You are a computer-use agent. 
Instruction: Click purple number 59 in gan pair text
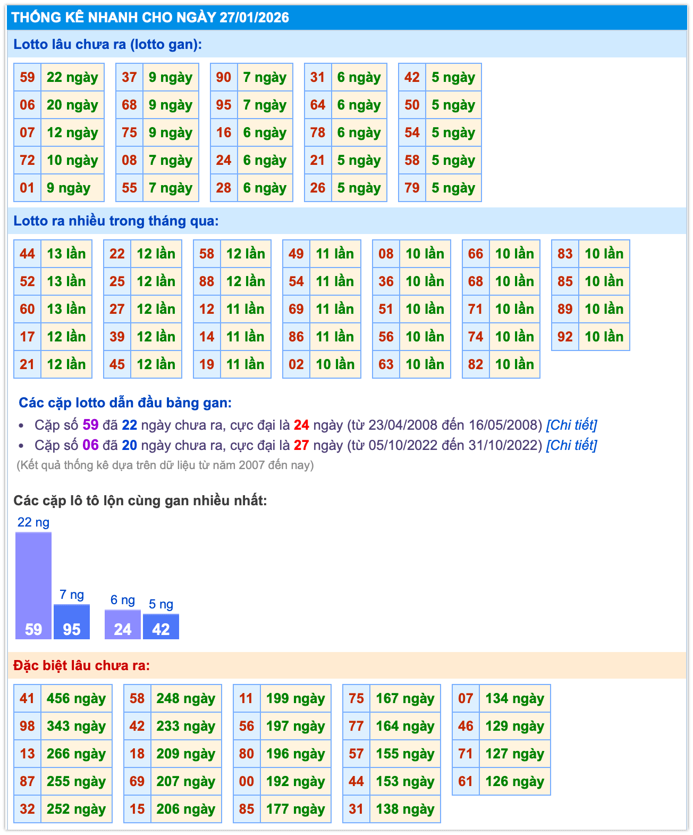[90, 425]
